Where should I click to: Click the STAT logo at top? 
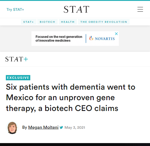(x=76, y=9)
